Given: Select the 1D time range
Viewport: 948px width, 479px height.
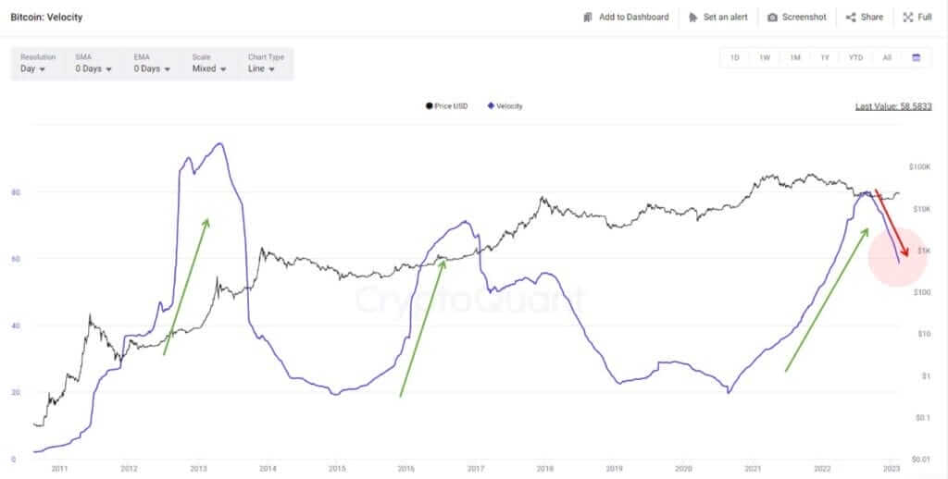Looking at the screenshot, I should 734,57.
